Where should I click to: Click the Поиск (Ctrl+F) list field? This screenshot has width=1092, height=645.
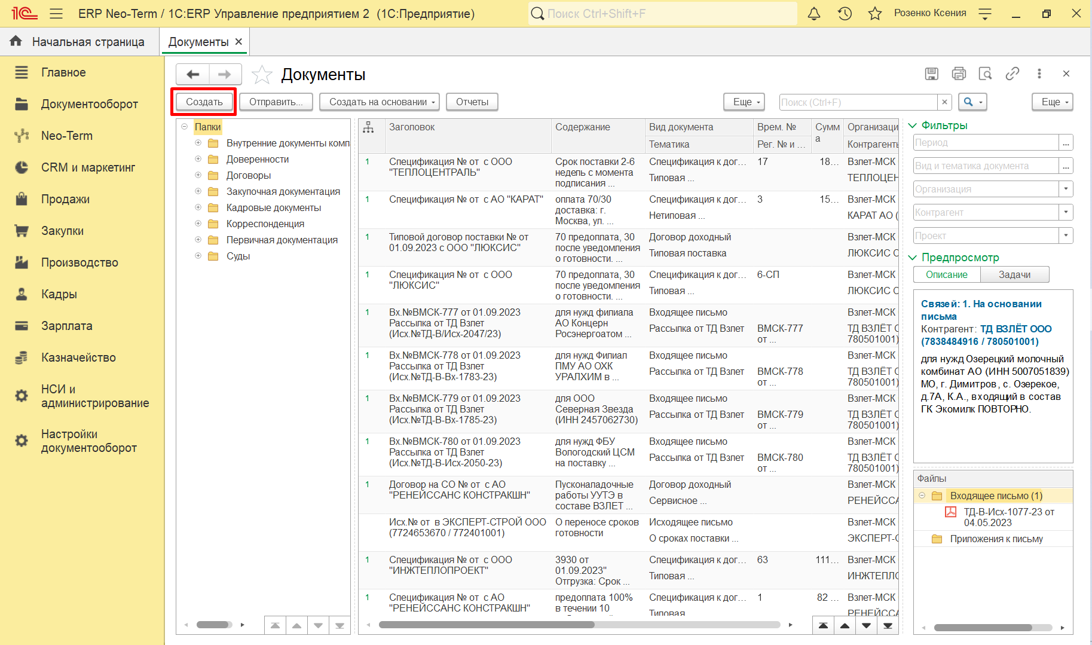click(858, 102)
